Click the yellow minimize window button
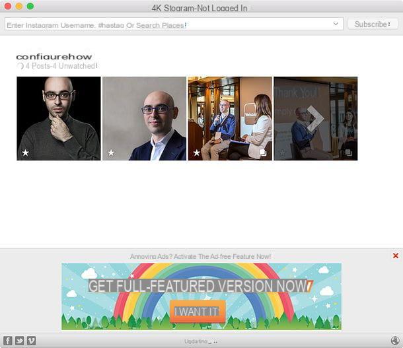Screen dimensions: 403x348 (19, 6)
